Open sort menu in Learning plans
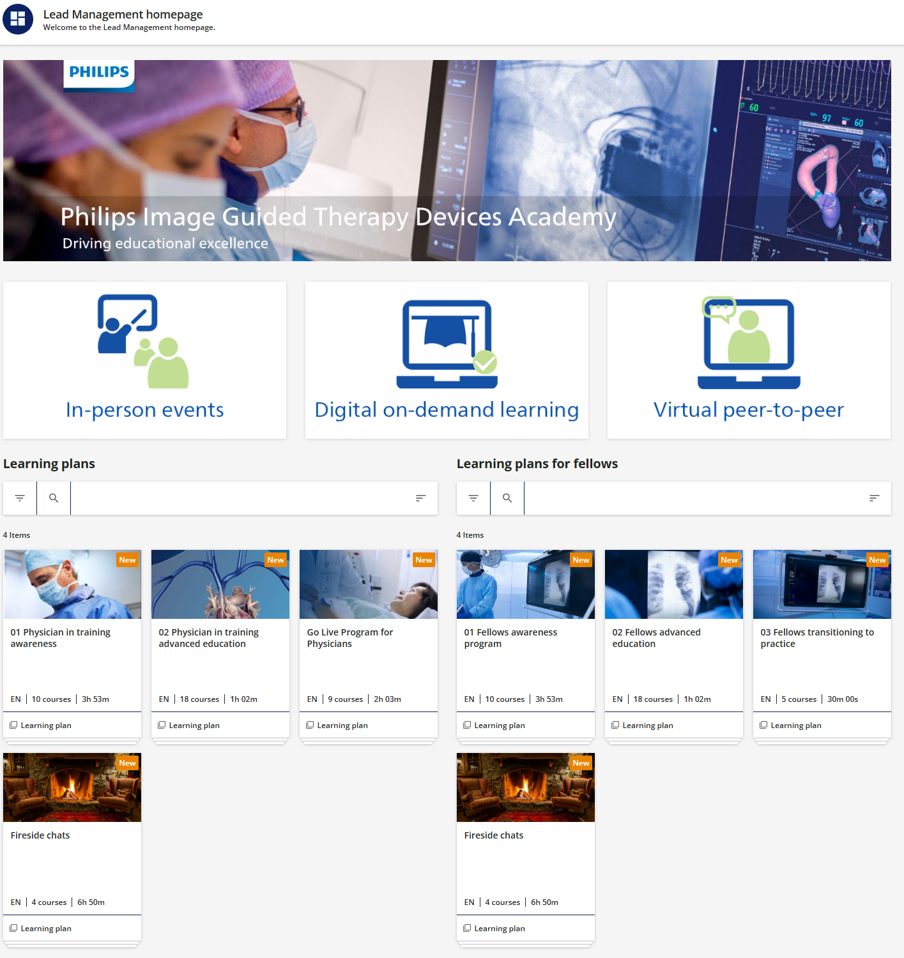 [x=420, y=498]
